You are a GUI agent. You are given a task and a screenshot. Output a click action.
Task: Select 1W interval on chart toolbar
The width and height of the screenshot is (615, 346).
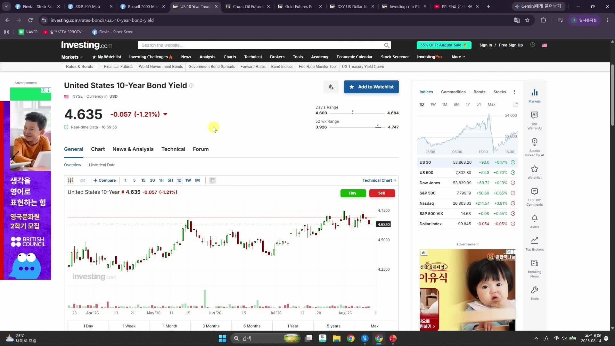(188, 180)
